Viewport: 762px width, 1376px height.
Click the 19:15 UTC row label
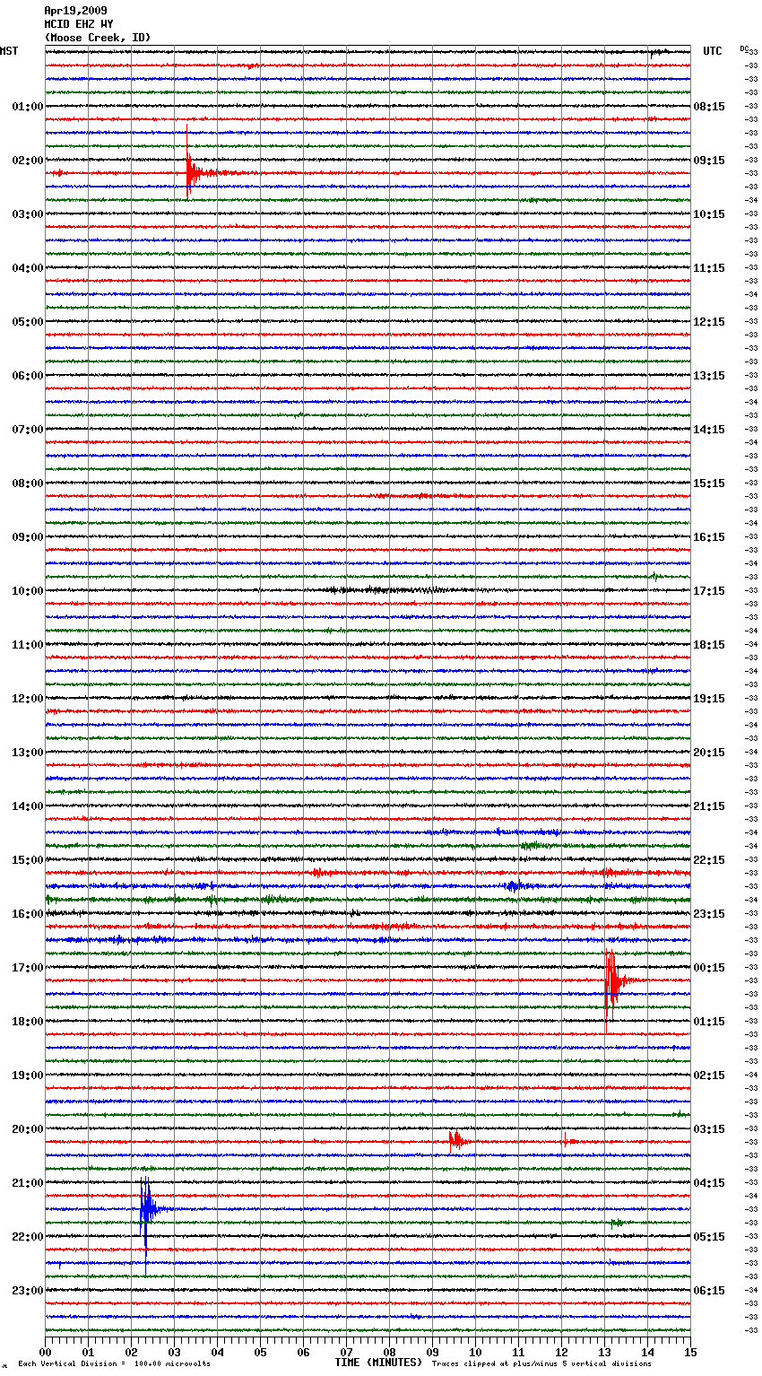tap(709, 699)
